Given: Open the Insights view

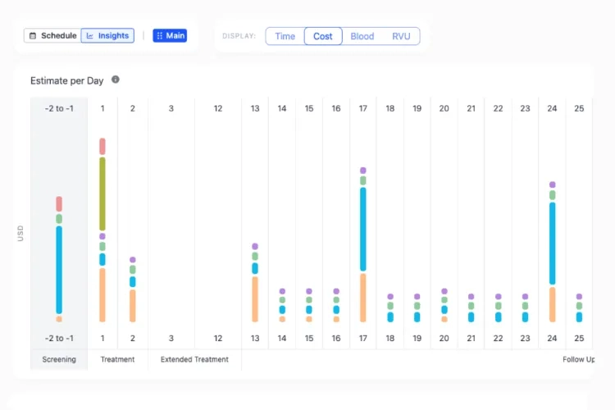Looking at the screenshot, I should click(107, 35).
